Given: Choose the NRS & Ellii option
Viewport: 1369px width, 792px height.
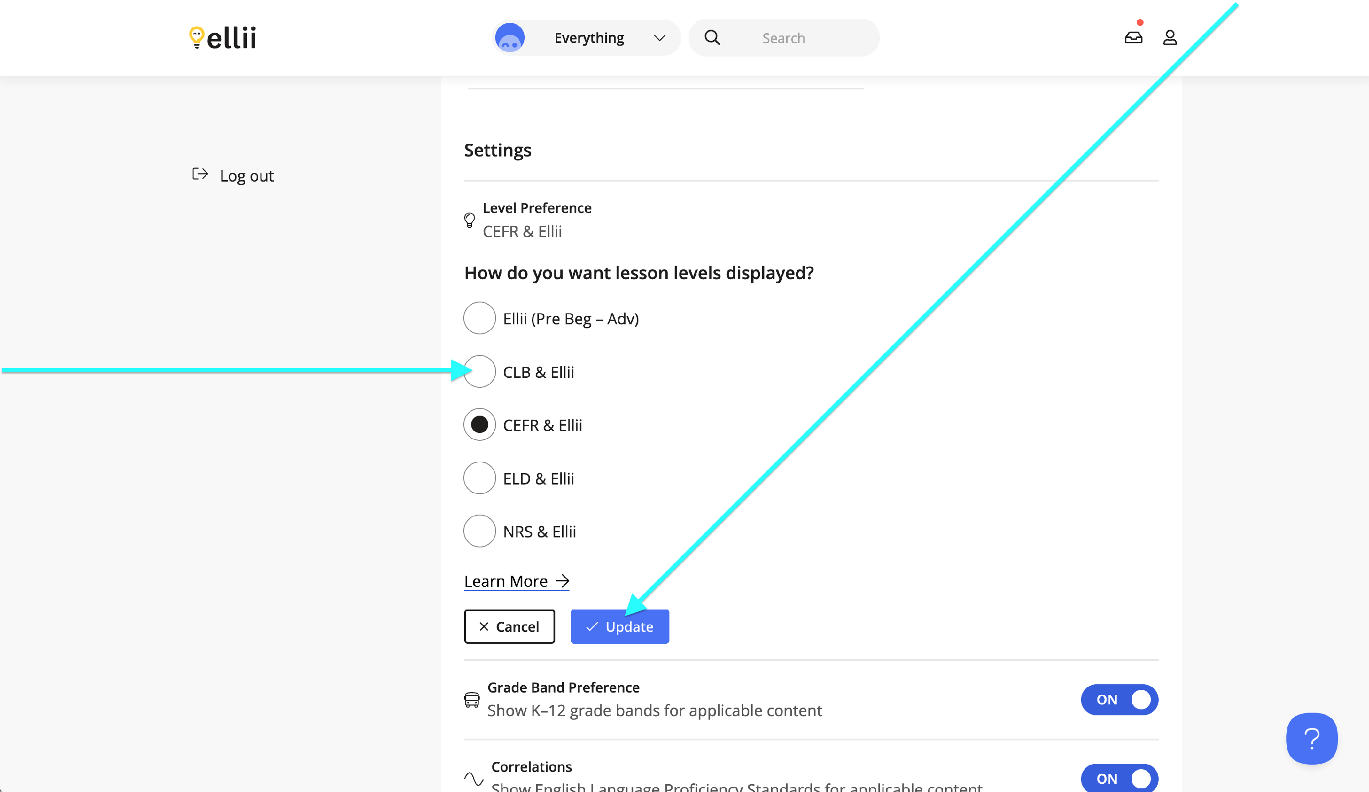Looking at the screenshot, I should 479,531.
